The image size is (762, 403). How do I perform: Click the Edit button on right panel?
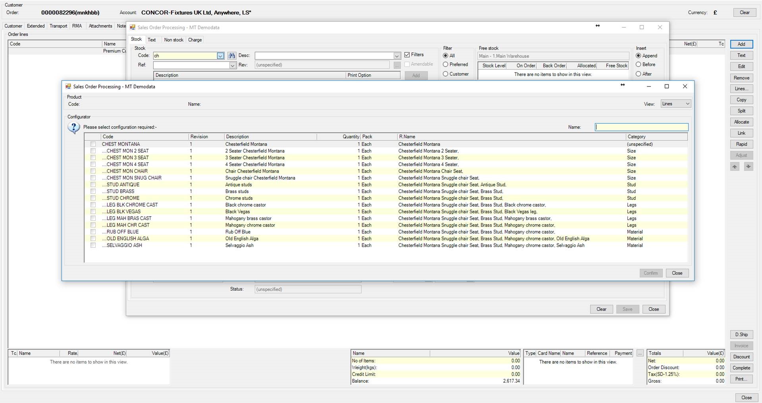pos(741,66)
